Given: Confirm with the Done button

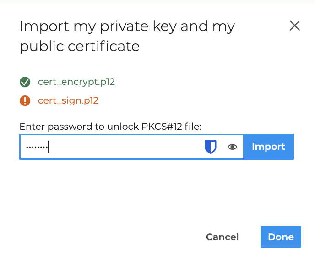Looking at the screenshot, I should 281,237.
